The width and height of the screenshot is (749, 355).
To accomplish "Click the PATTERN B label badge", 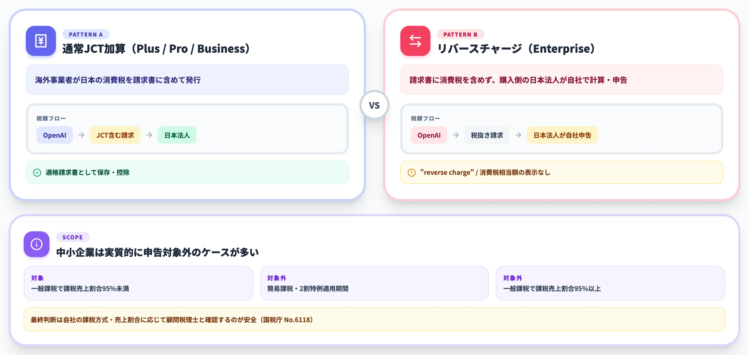I will click(460, 34).
